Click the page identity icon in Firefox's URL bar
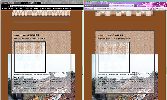 coord(95,9)
